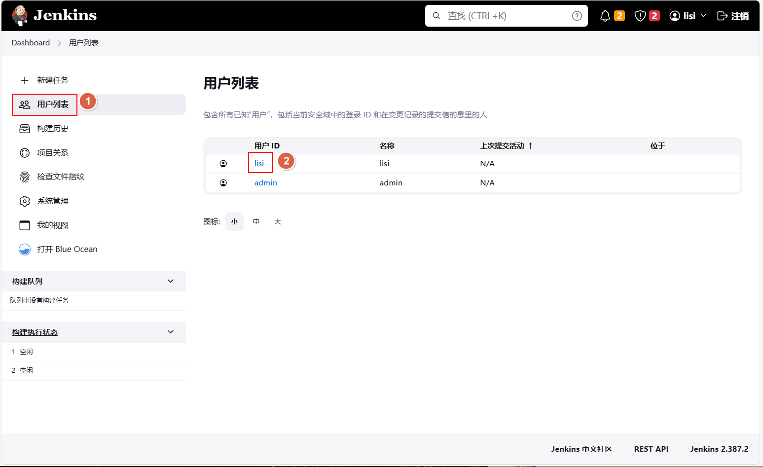This screenshot has height=467, width=763.
Task: Open the lisi user ID link
Action: 259,164
